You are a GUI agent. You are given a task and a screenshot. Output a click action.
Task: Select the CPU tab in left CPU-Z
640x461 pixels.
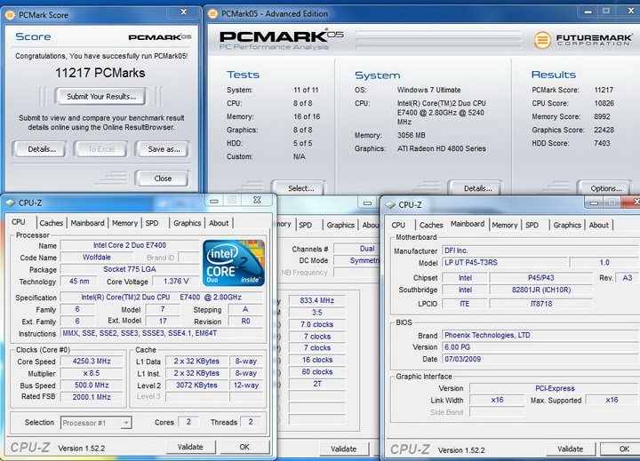pyautogui.click(x=19, y=222)
